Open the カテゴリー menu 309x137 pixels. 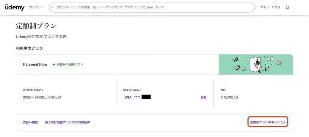[37, 7]
